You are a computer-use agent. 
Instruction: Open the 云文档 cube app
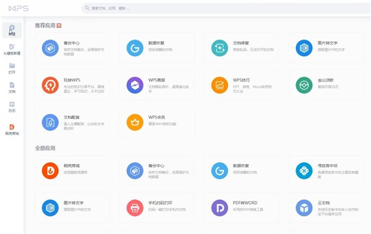pyautogui.click(x=326, y=208)
